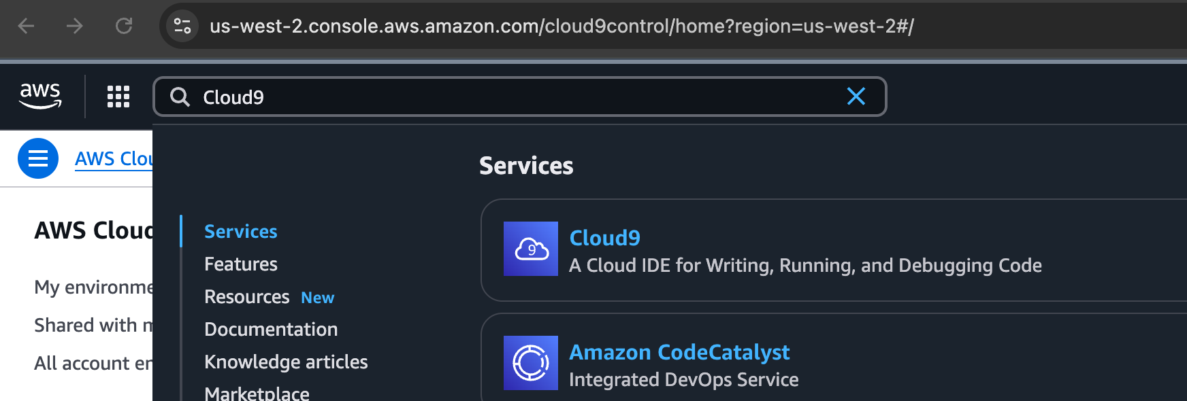The width and height of the screenshot is (1187, 401).
Task: Open the AWS services grid menu
Action: click(118, 97)
